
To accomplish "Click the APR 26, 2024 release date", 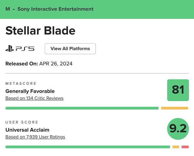I will [56, 64].
